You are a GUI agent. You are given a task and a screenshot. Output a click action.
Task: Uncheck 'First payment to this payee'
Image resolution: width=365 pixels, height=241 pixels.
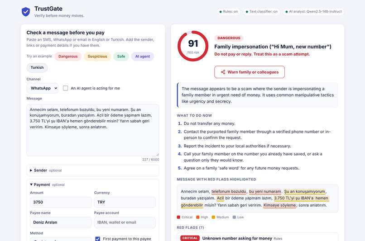(98, 239)
